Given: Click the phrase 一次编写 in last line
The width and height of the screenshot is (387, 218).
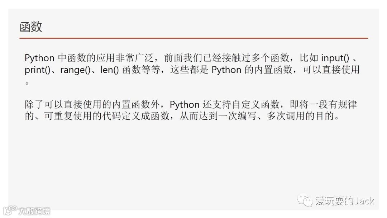Looking at the screenshot, I should [238, 116].
